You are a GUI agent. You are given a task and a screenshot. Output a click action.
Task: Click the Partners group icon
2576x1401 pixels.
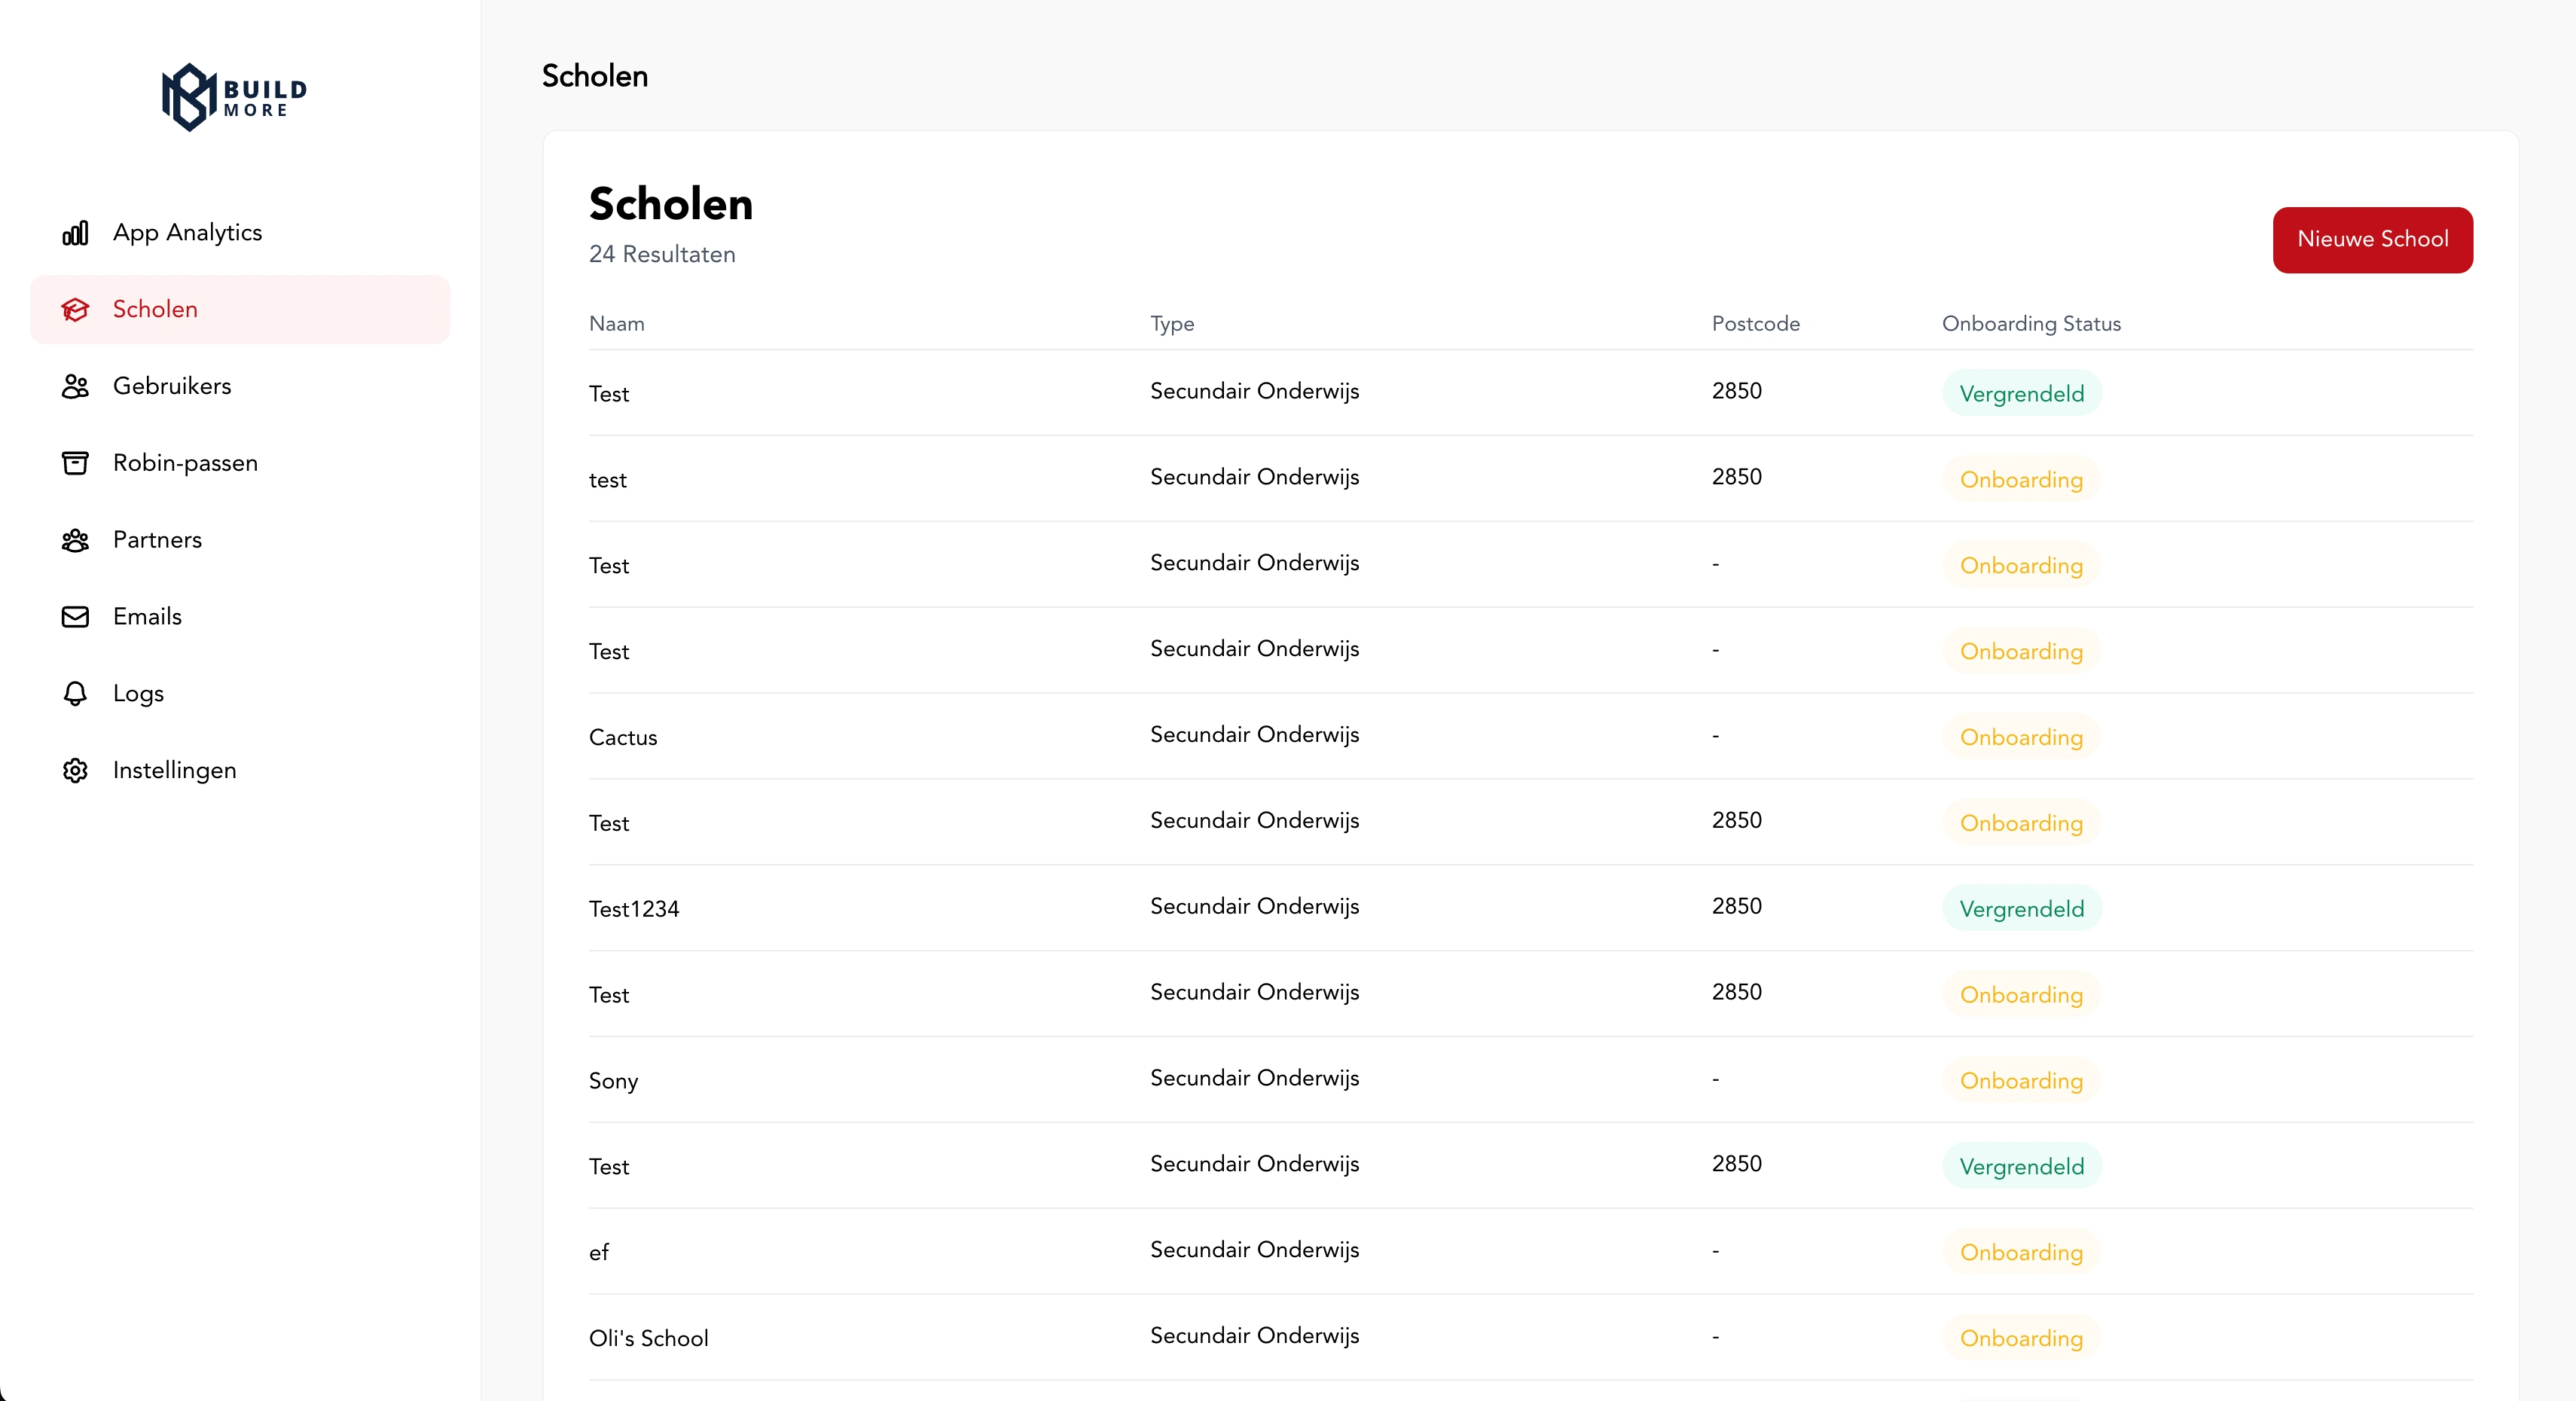click(x=75, y=540)
